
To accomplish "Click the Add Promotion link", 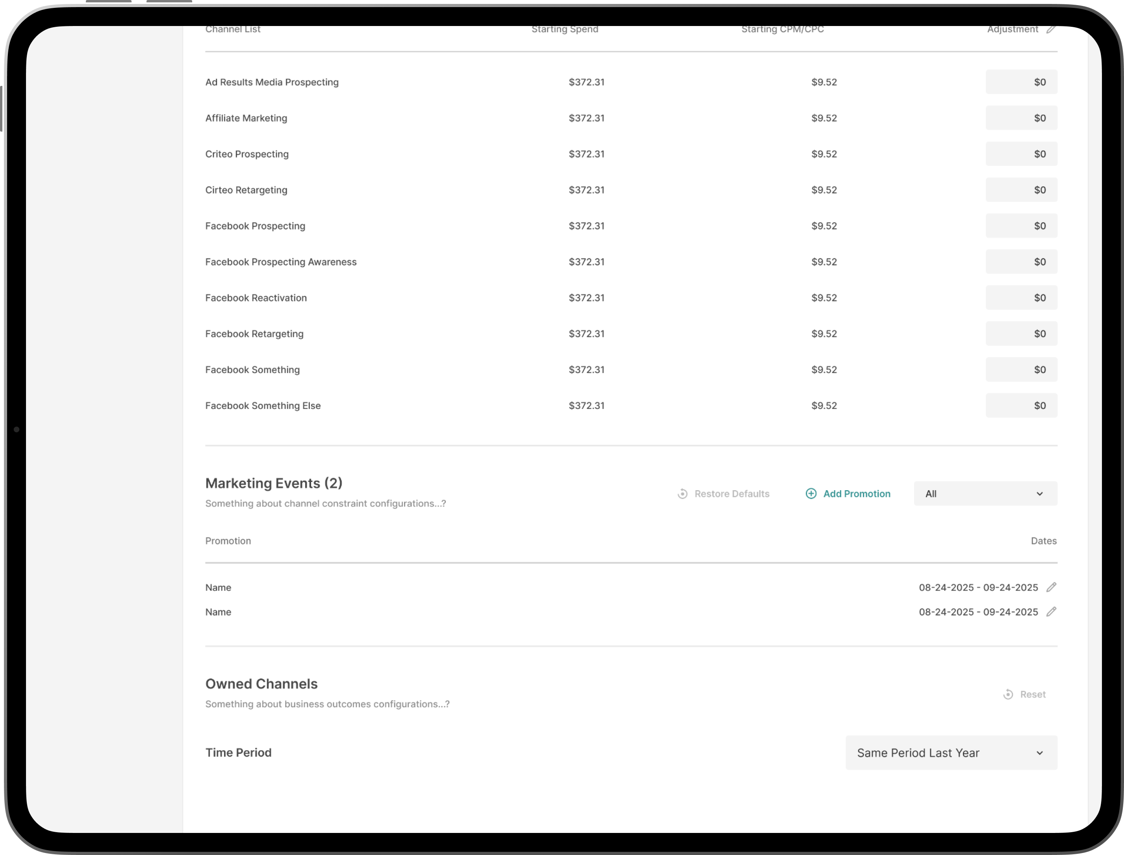I will [x=857, y=494].
